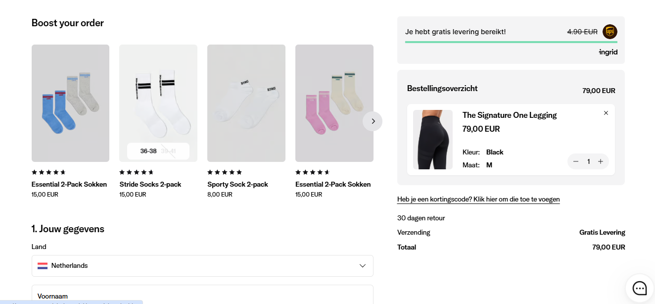Remove The Signature One Legging from order
The width and height of the screenshot is (655, 304).
[x=606, y=113]
